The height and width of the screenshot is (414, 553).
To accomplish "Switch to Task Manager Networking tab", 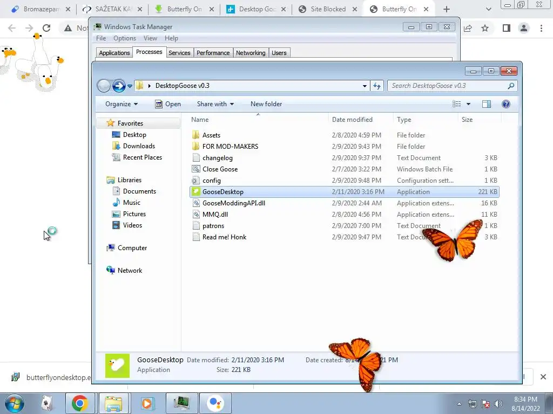I will [x=251, y=53].
